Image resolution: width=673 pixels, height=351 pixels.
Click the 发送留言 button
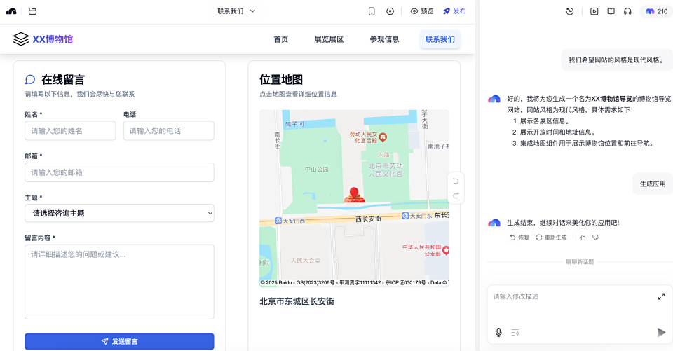[119, 342]
